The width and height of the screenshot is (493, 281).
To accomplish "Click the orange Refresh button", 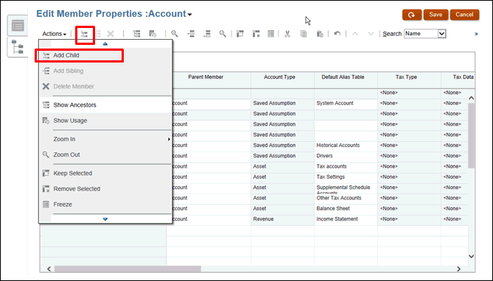I will (x=411, y=15).
